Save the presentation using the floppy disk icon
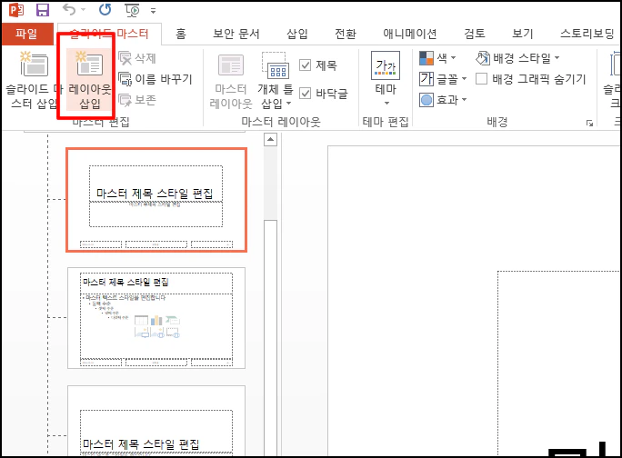Viewport: 622px width, 458px height. tap(43, 10)
